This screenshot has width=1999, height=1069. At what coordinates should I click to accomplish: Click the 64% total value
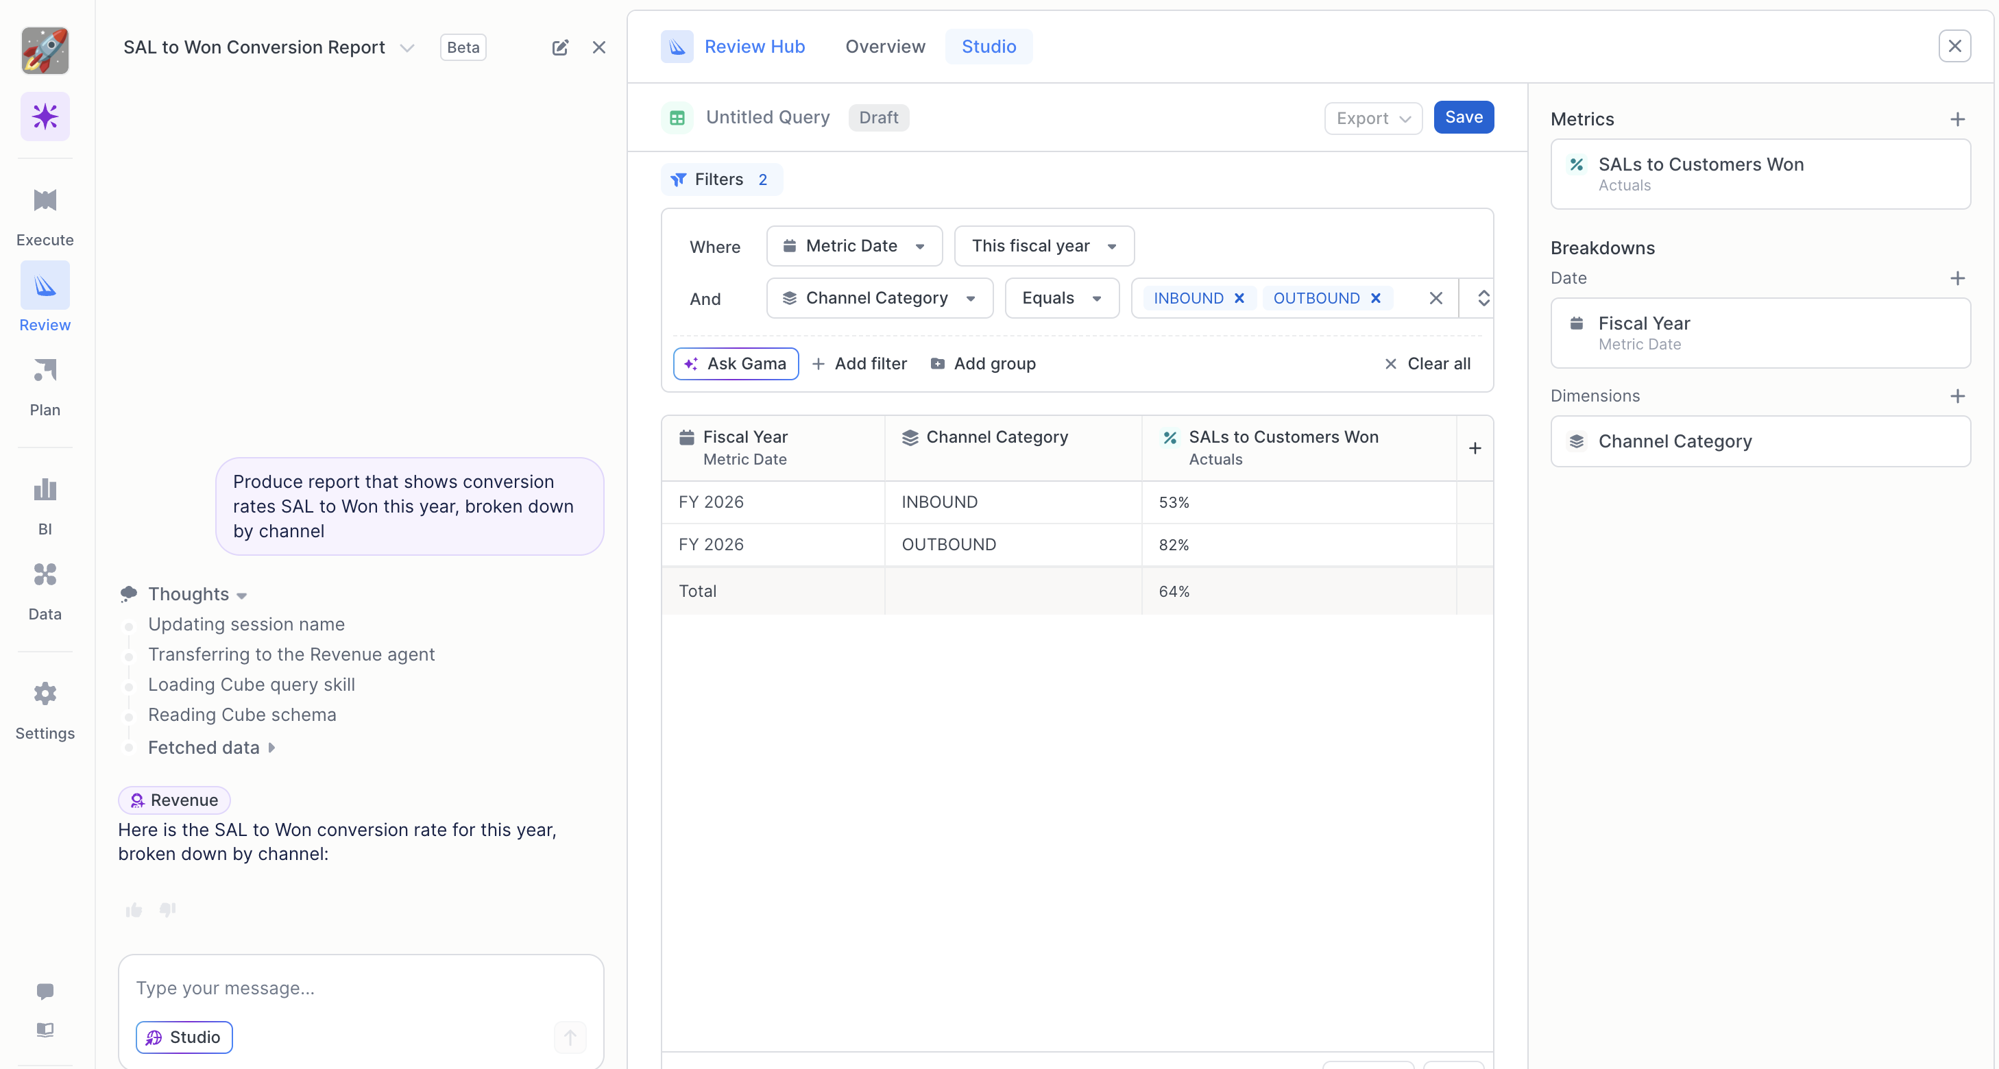point(1174,592)
